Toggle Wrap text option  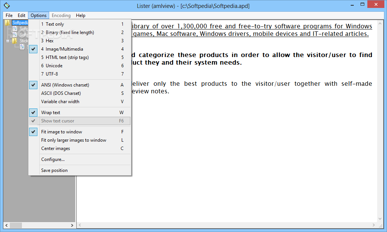coord(80,113)
